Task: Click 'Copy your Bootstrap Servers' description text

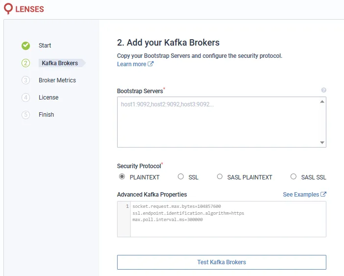Action: coord(199,56)
